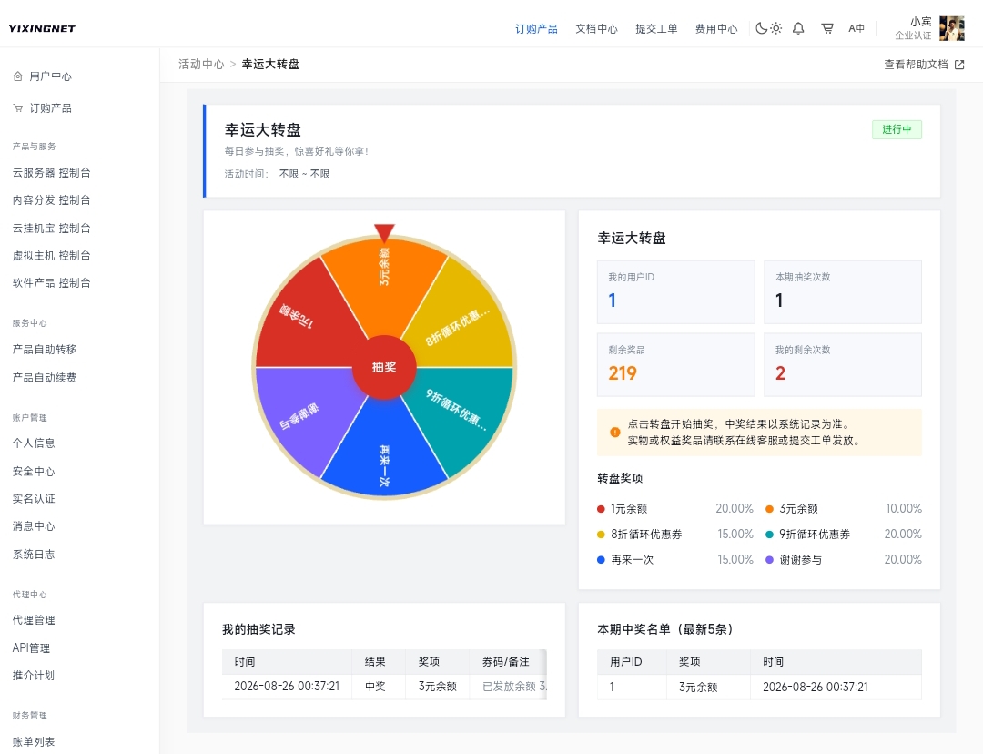
Task: Open 软件产品 控制台 sidebar item
Action: tap(51, 283)
